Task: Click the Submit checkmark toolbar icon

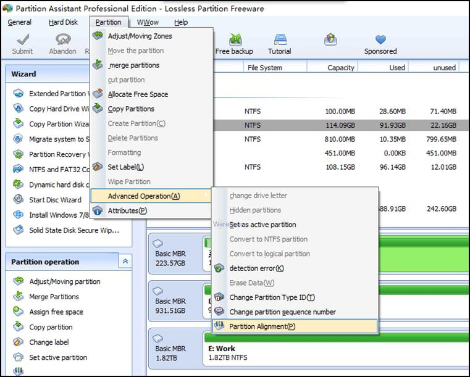Action: [x=22, y=40]
